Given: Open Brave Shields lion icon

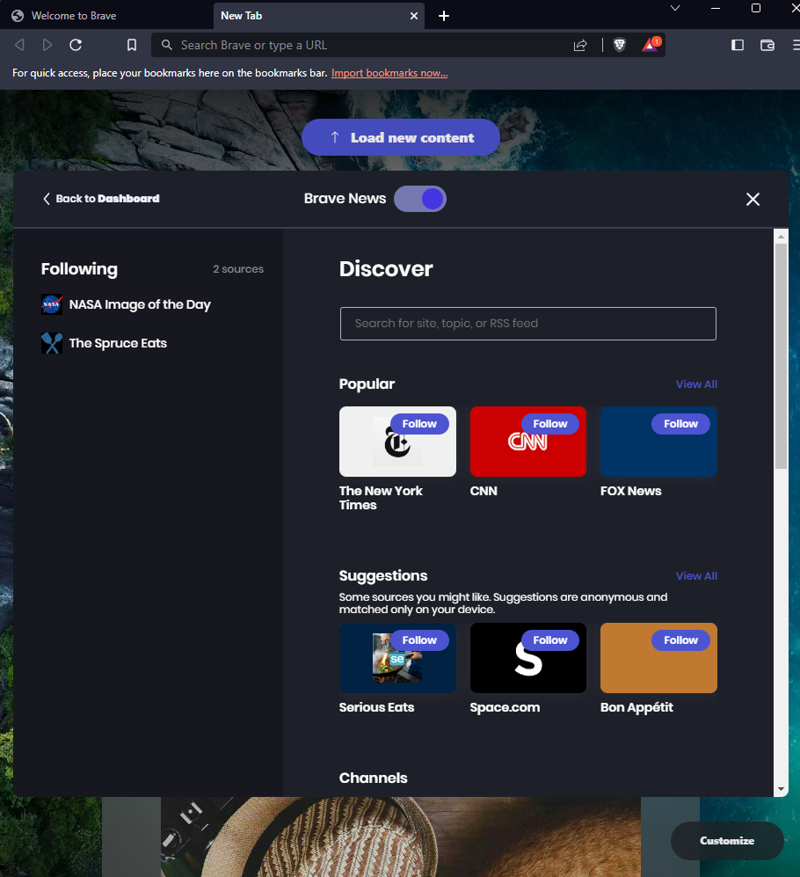Looking at the screenshot, I should (620, 45).
